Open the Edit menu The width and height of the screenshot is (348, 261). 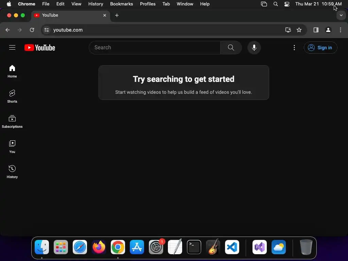(60, 4)
